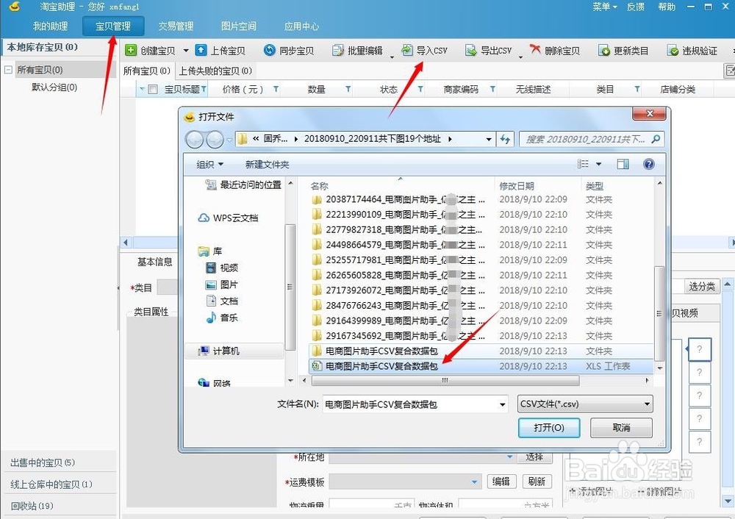Click the search magnifier icon in dialog

[x=656, y=139]
